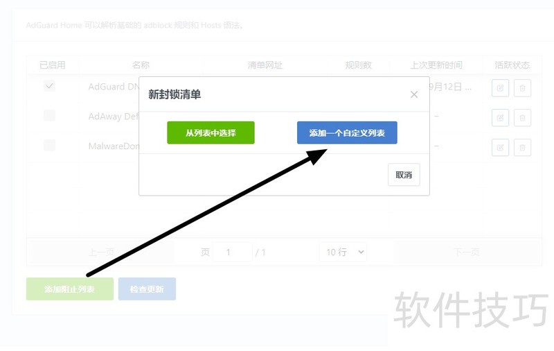Click the 新封锁清单 dialog title
Viewport: 554px width, 351px height.
[x=175, y=94]
